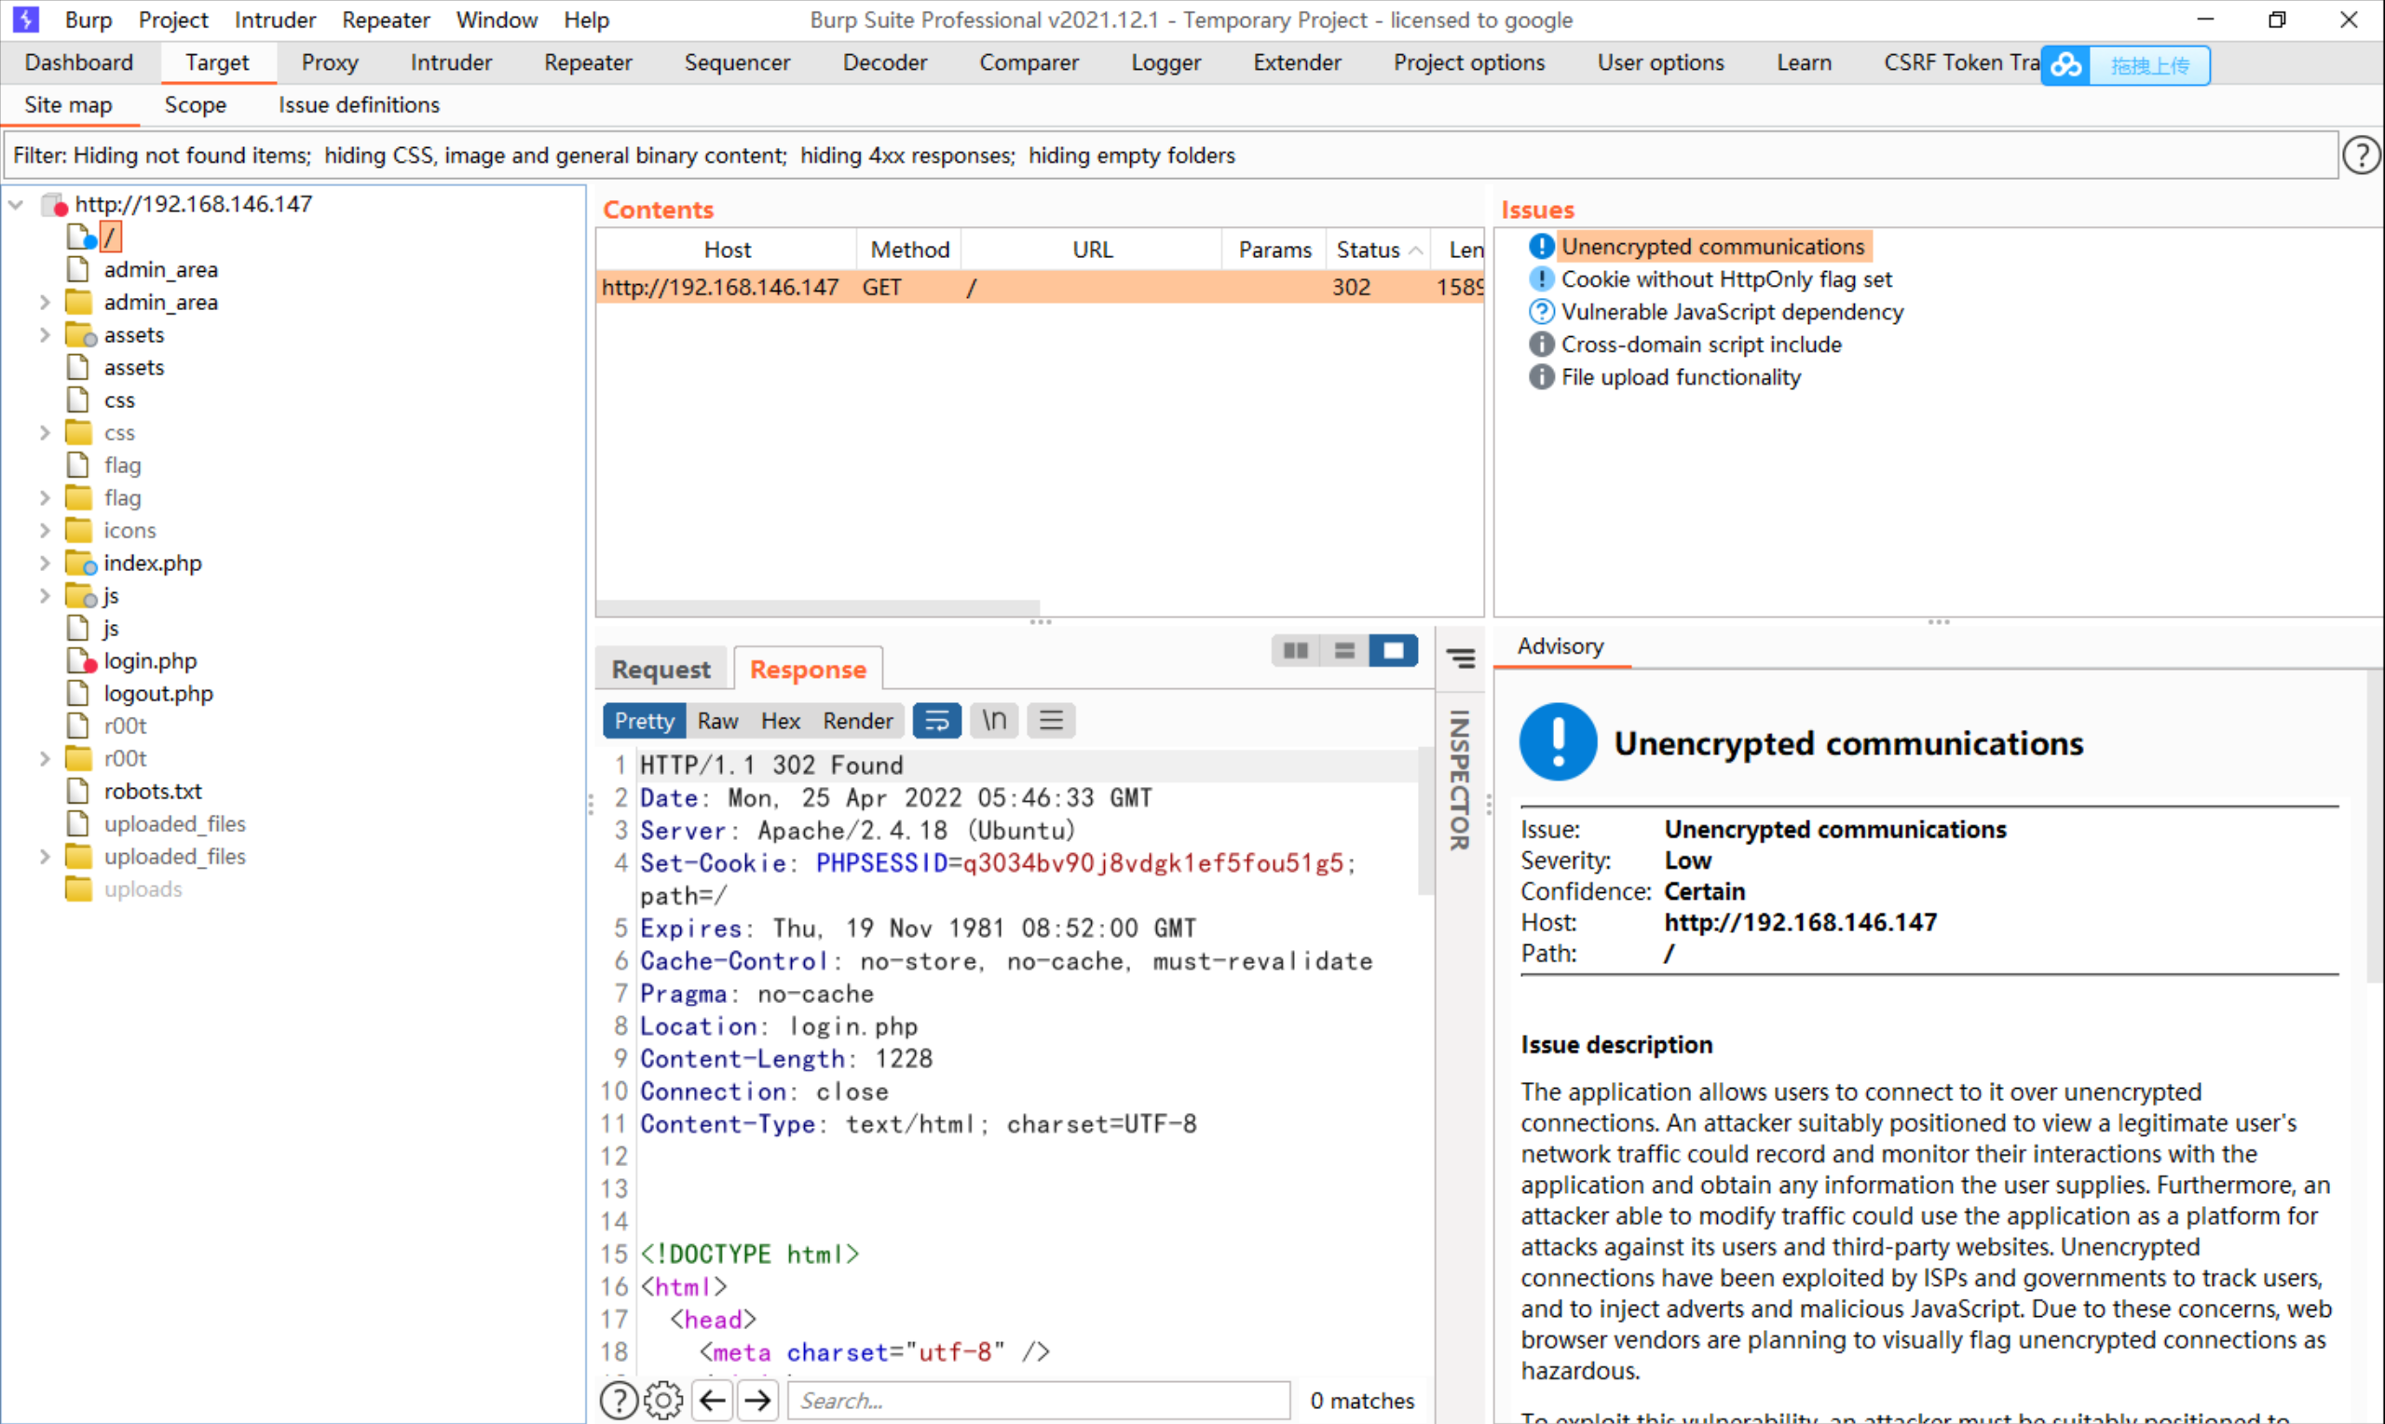The image size is (2385, 1424).
Task: Click Cookie without HttpOnly issue icon
Action: [1541, 279]
